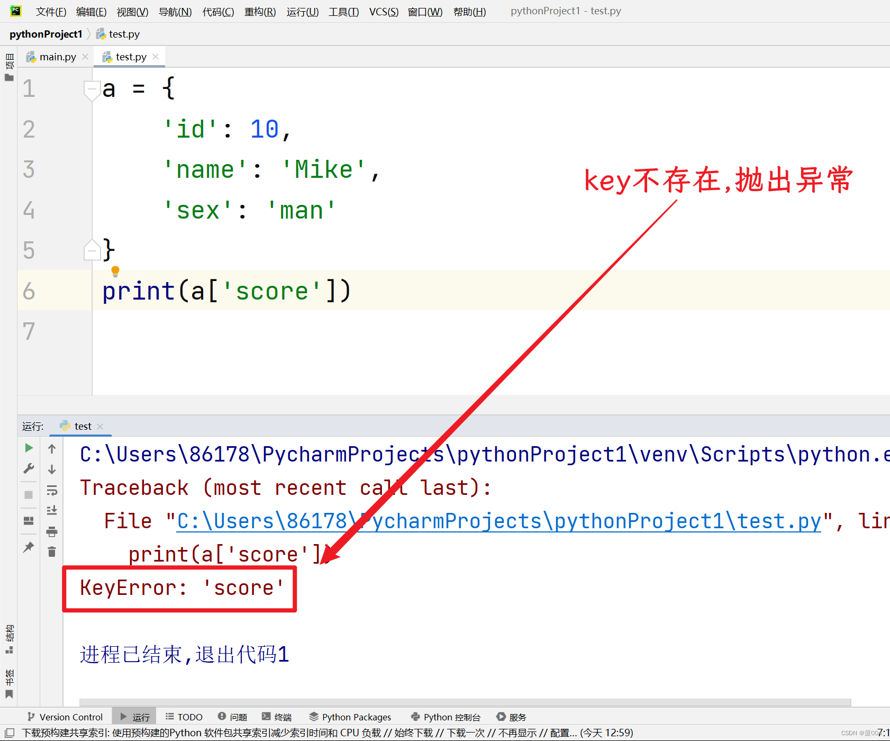Open the 视图(V) menu
Screen dimensions: 890x741
point(132,12)
